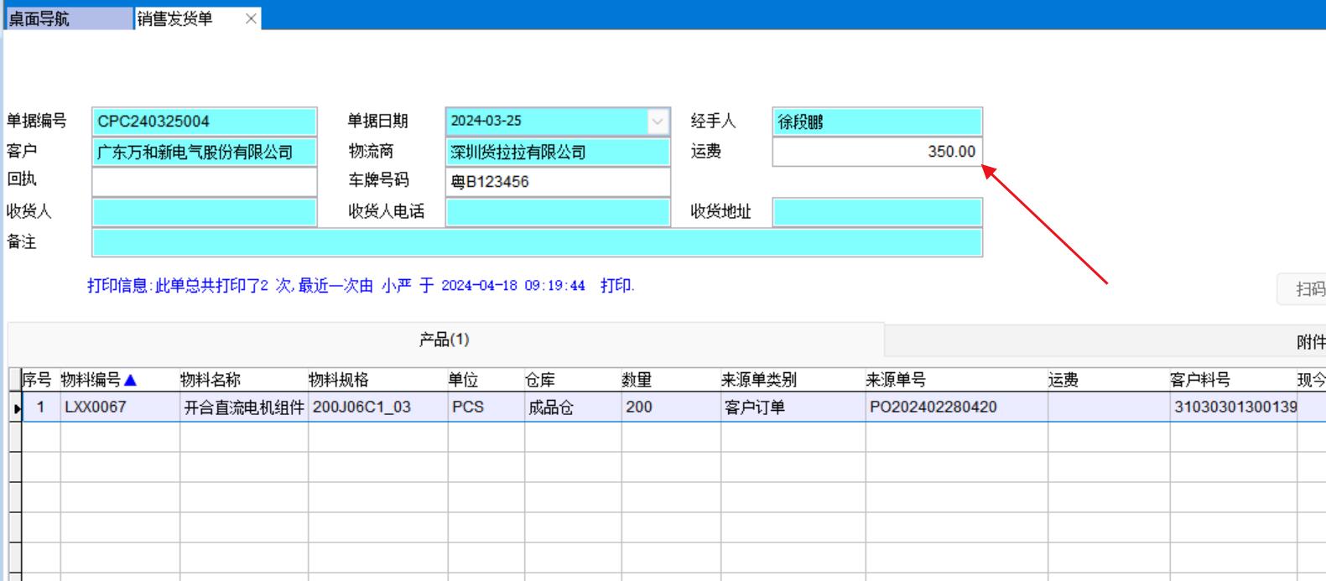1326x581 pixels.
Task: Click the row indicator arrow for row 1
Action: point(16,408)
